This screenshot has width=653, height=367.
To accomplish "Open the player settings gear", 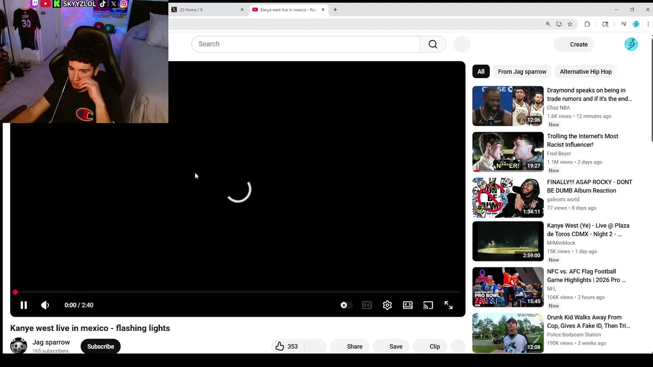I will point(387,305).
